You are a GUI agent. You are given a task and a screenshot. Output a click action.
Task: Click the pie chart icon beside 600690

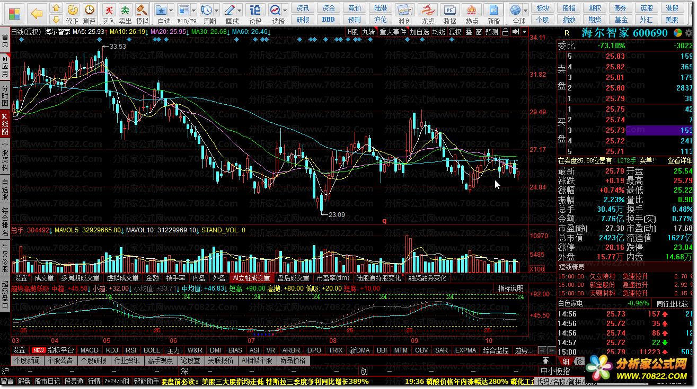pos(678,33)
